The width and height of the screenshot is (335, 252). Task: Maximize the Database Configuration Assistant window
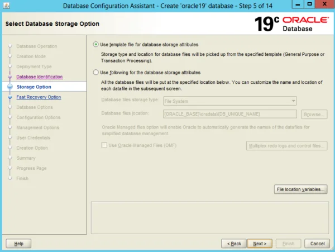(309, 4)
